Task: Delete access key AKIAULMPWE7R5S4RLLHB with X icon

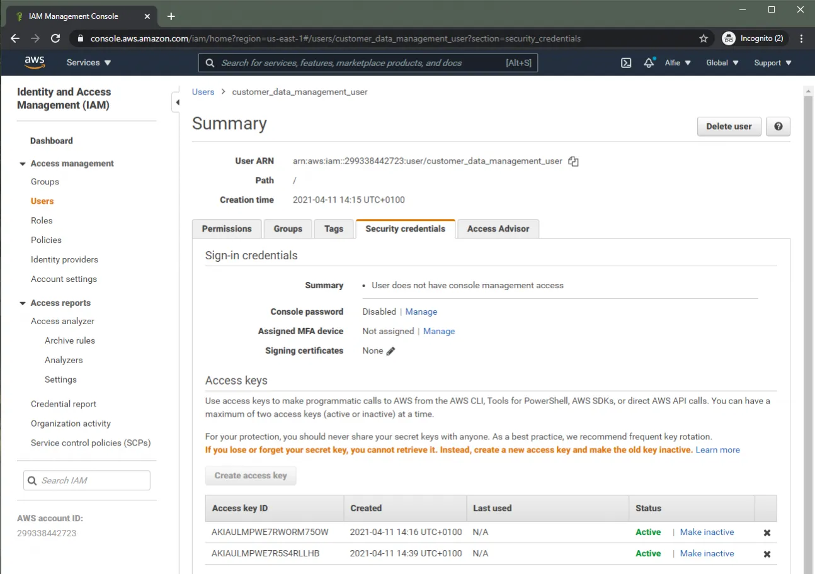Action: [767, 554]
